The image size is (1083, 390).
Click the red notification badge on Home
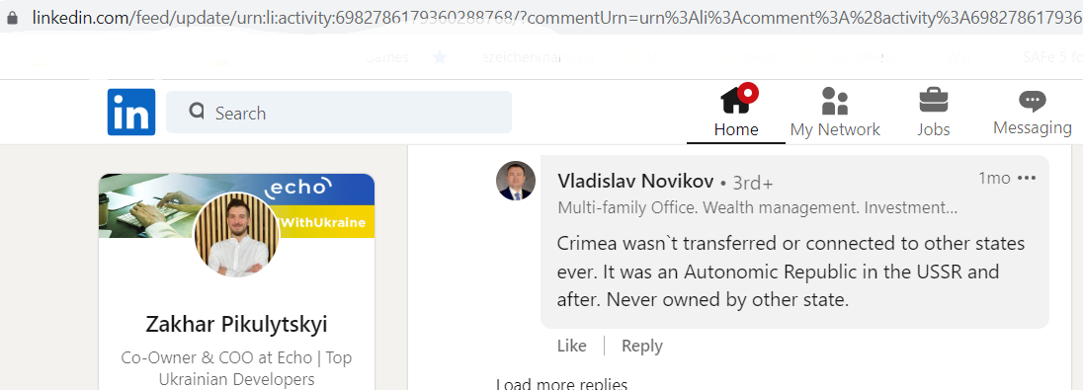(x=748, y=93)
